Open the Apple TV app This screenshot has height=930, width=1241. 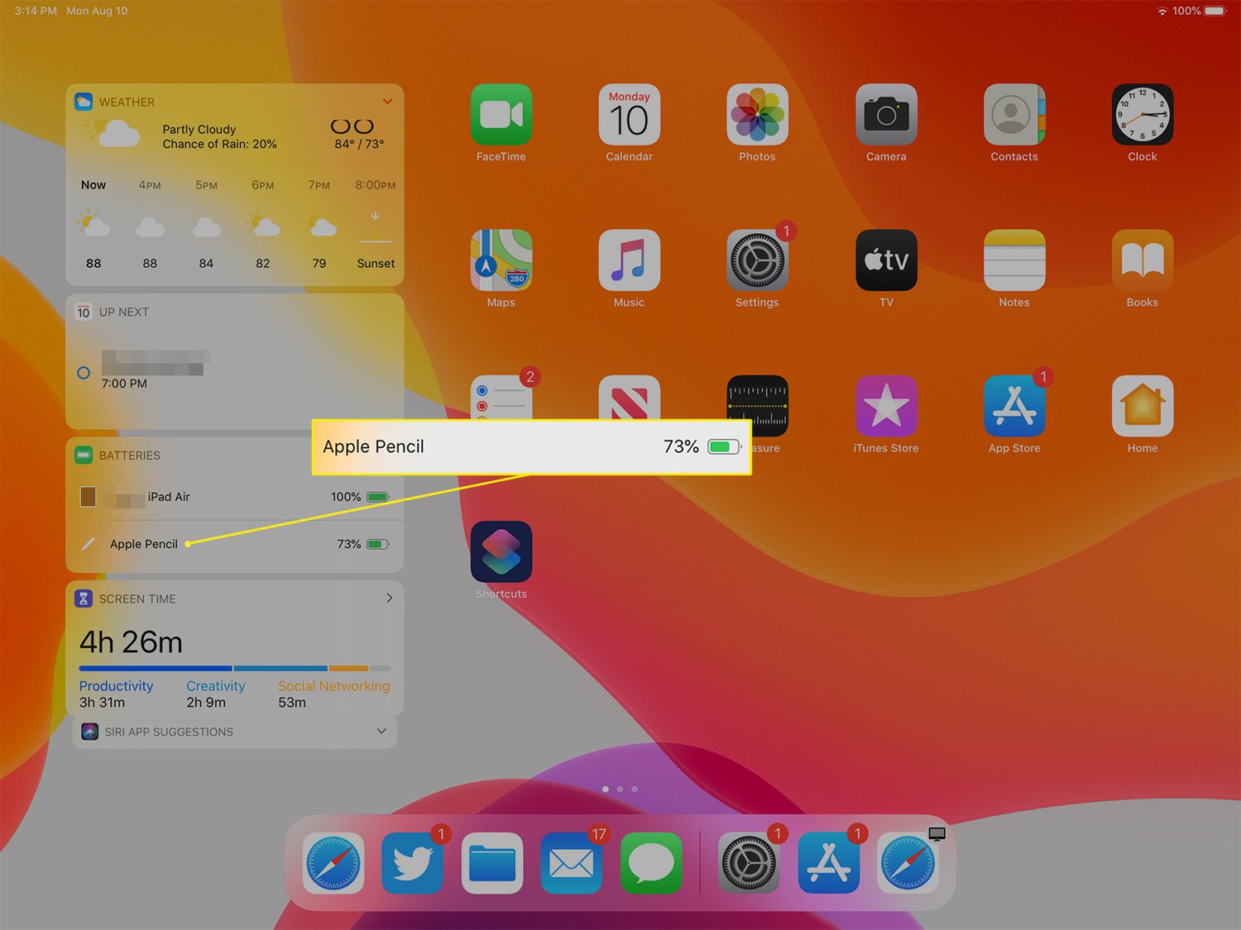[885, 260]
